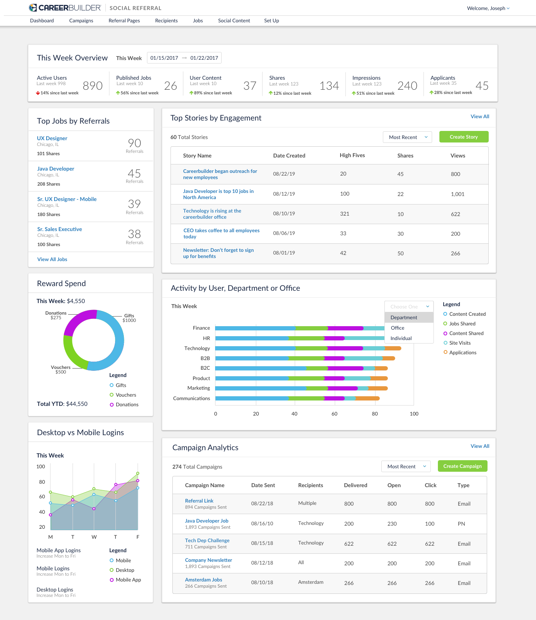Click the Create Campaign button
The height and width of the screenshot is (620, 536).
(x=463, y=466)
